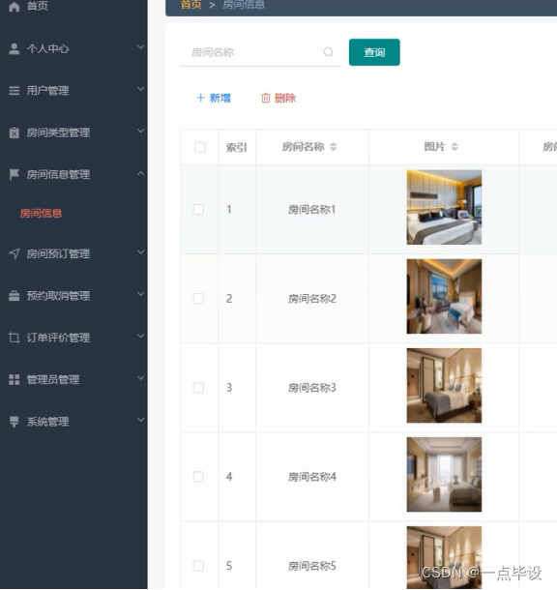557x590 pixels.
Task: Click the cell text 房间名称4
Action: 311,477
